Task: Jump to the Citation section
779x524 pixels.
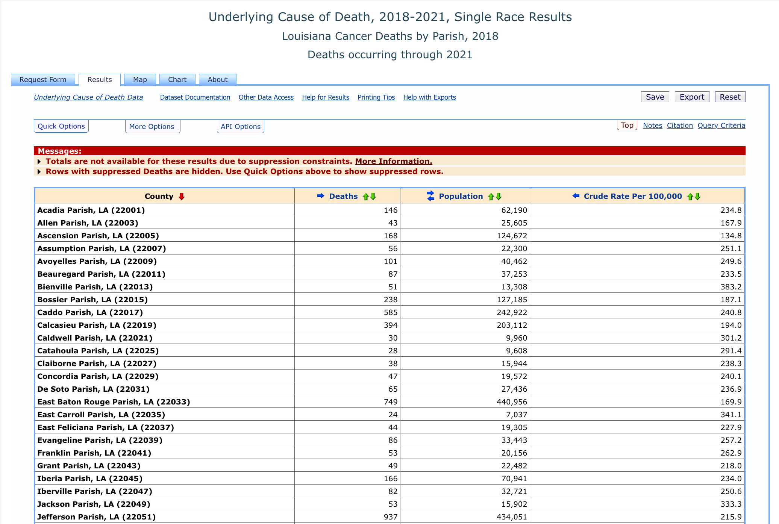Action: pyautogui.click(x=680, y=126)
